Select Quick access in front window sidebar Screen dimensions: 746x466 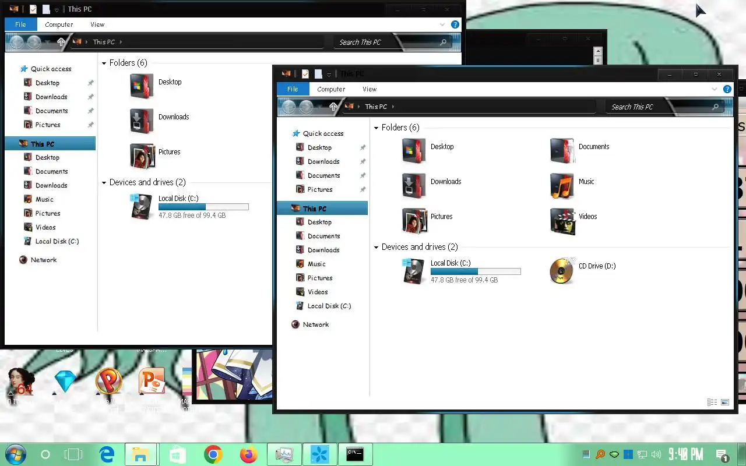point(323,133)
